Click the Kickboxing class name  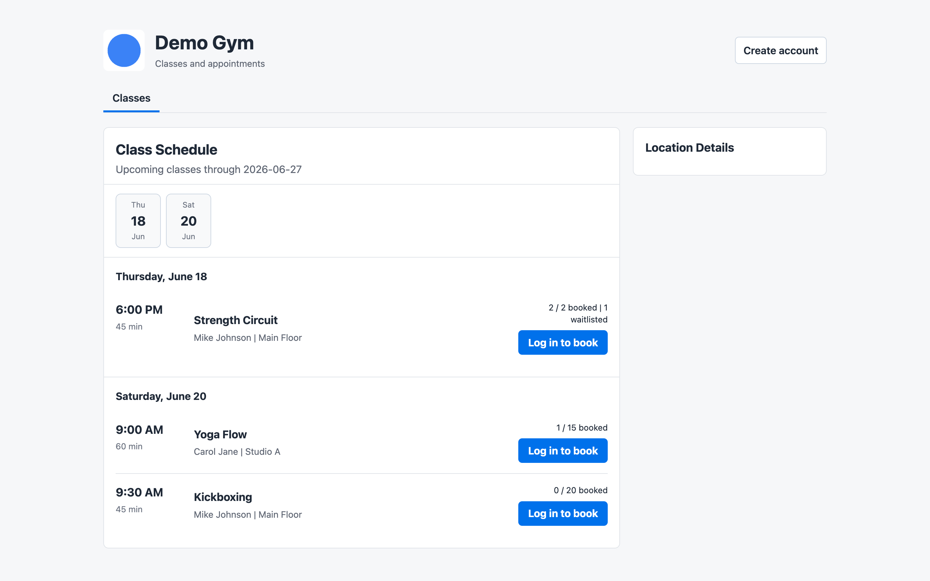click(x=223, y=497)
